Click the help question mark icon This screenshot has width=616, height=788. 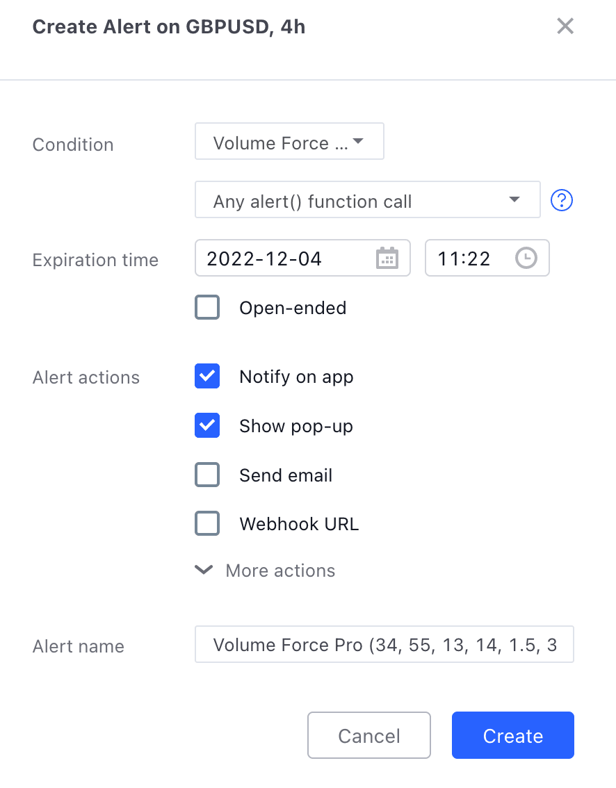pyautogui.click(x=561, y=201)
